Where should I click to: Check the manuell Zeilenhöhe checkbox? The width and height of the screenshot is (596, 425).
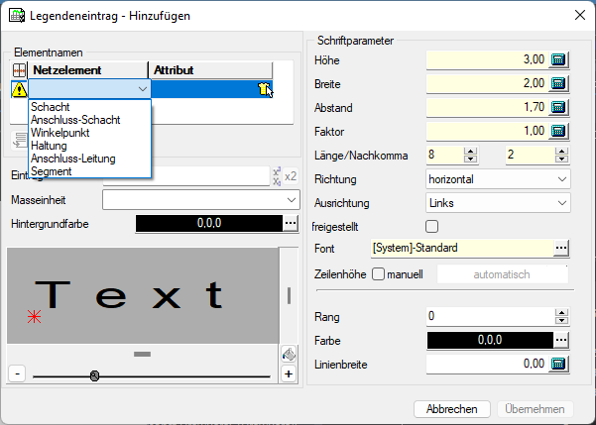[378, 273]
